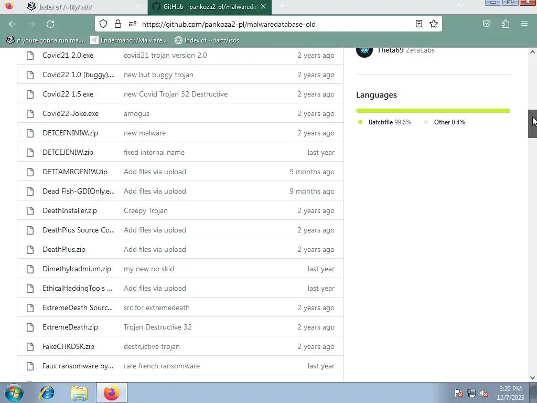
Task: Launch Internet Explorer from taskbar
Action: (x=47, y=393)
